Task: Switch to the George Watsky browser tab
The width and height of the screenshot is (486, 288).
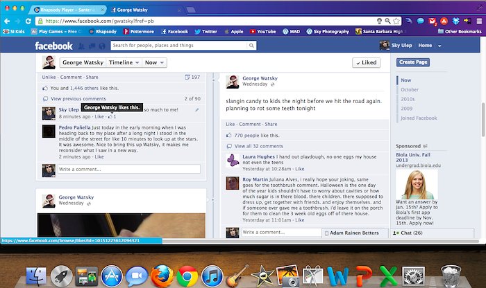Action: coord(145,10)
